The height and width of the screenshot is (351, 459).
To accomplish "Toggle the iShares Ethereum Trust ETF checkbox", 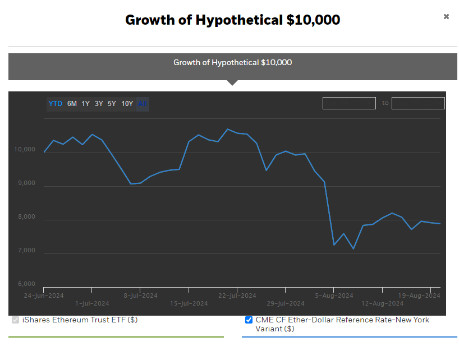I will coord(15,320).
